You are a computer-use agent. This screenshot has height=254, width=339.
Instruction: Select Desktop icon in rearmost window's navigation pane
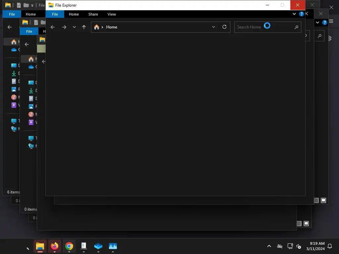14,65
